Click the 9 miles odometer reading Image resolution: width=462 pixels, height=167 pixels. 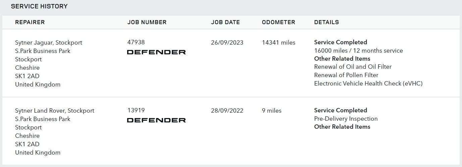pyautogui.click(x=272, y=111)
